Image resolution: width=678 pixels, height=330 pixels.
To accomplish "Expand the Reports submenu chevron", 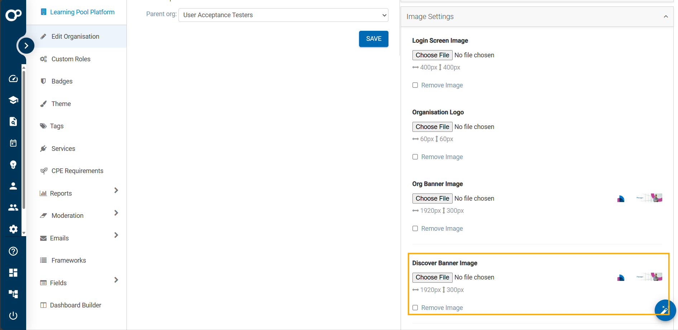I will pos(116,190).
